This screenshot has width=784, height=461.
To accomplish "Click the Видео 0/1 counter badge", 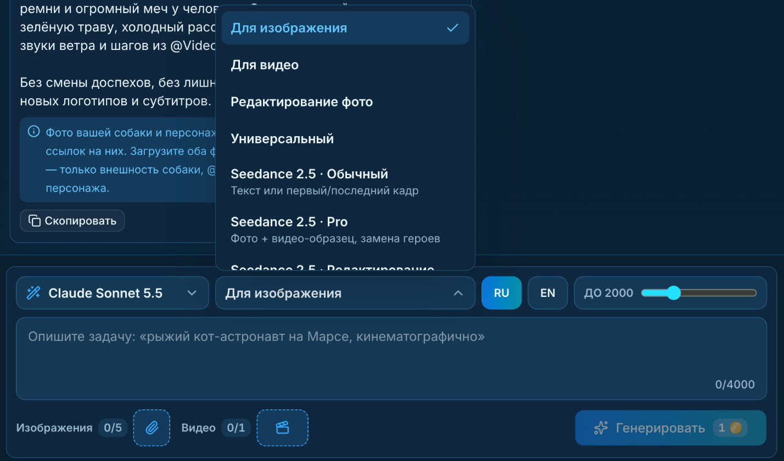I will [x=236, y=428].
